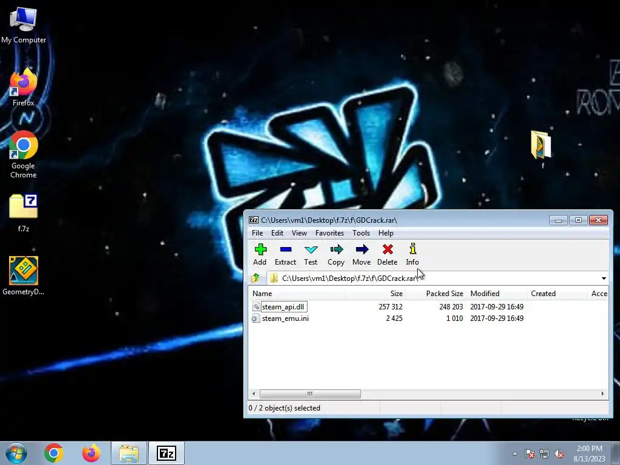Sort by the Modified column header
This screenshot has height=465, width=620.
pos(496,294)
